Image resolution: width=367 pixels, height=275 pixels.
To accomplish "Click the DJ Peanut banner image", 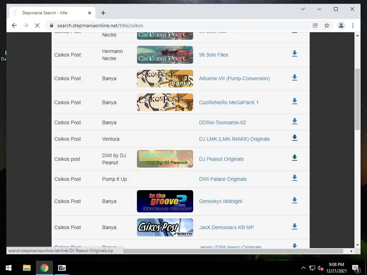I will click(x=165, y=159).
